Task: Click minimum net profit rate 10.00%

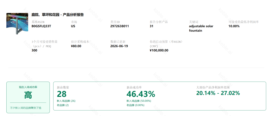Action: pos(234,26)
